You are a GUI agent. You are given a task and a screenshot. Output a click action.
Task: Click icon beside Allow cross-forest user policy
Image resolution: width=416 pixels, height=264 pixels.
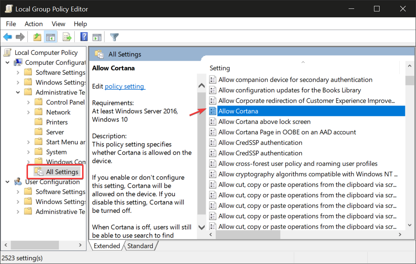pos(212,163)
